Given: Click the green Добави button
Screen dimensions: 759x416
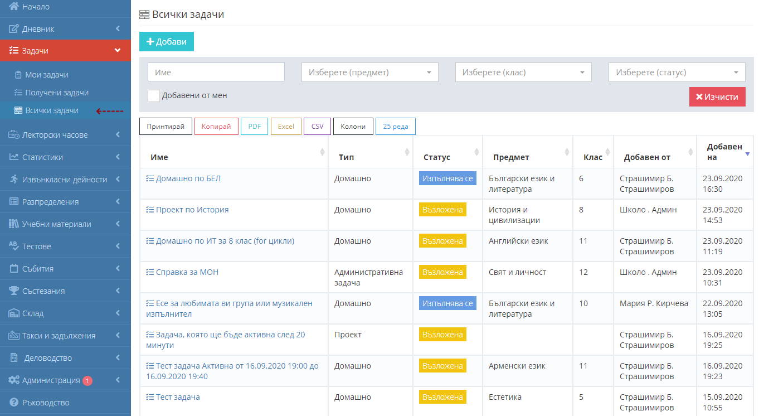Looking at the screenshot, I should pyautogui.click(x=166, y=41).
